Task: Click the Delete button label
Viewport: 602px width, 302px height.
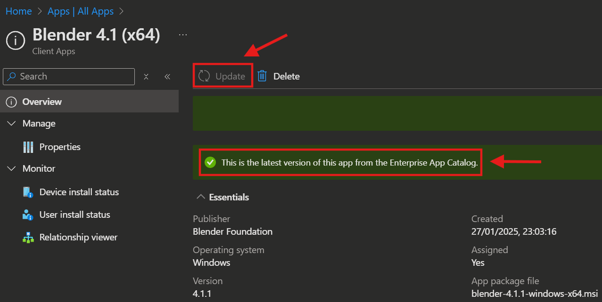Action: (287, 76)
